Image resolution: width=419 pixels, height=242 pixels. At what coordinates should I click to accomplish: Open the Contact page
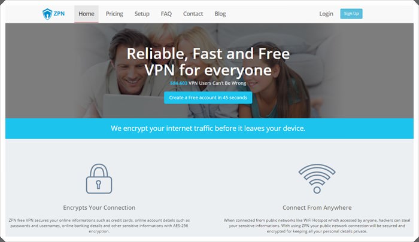tap(193, 14)
